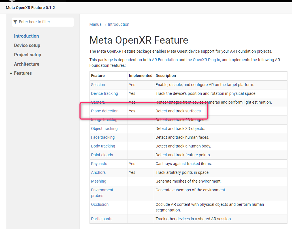The height and width of the screenshot is (229, 292).
Task: Focus the 'Enter here to filter' field
Action: click(43, 22)
